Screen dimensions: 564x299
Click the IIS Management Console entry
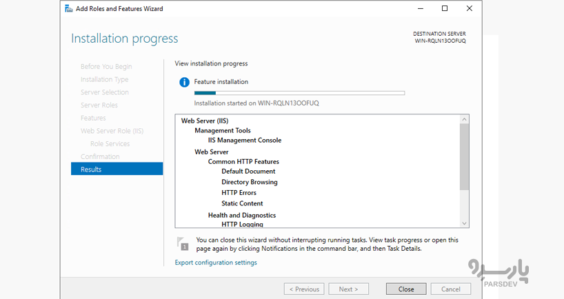click(x=245, y=140)
